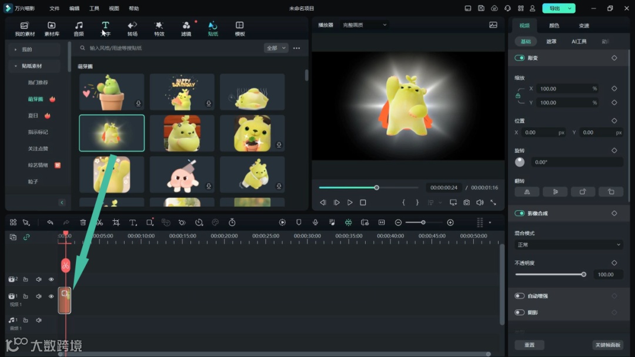Select the 夏日 category
This screenshot has height=357, width=635.
pyautogui.click(x=33, y=116)
